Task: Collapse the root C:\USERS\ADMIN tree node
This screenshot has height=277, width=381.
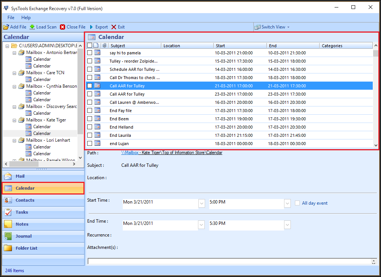Action: pyautogui.click(x=7, y=46)
